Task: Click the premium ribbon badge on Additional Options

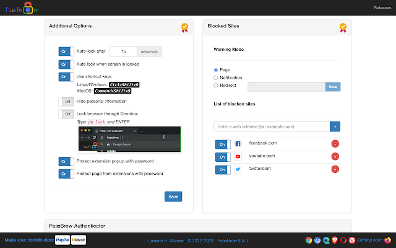Action: click(x=184, y=27)
